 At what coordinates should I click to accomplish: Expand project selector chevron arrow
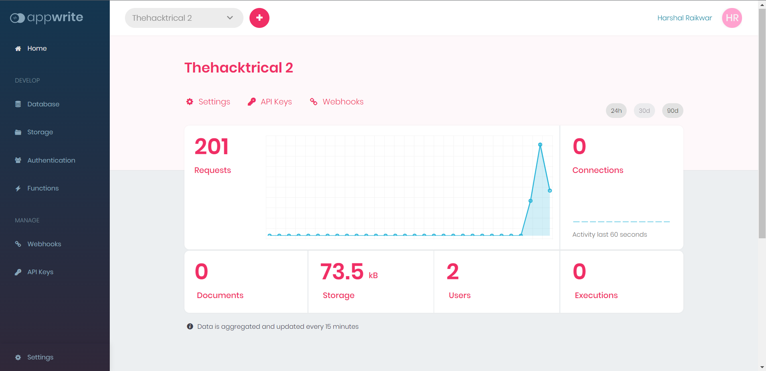pyautogui.click(x=230, y=18)
